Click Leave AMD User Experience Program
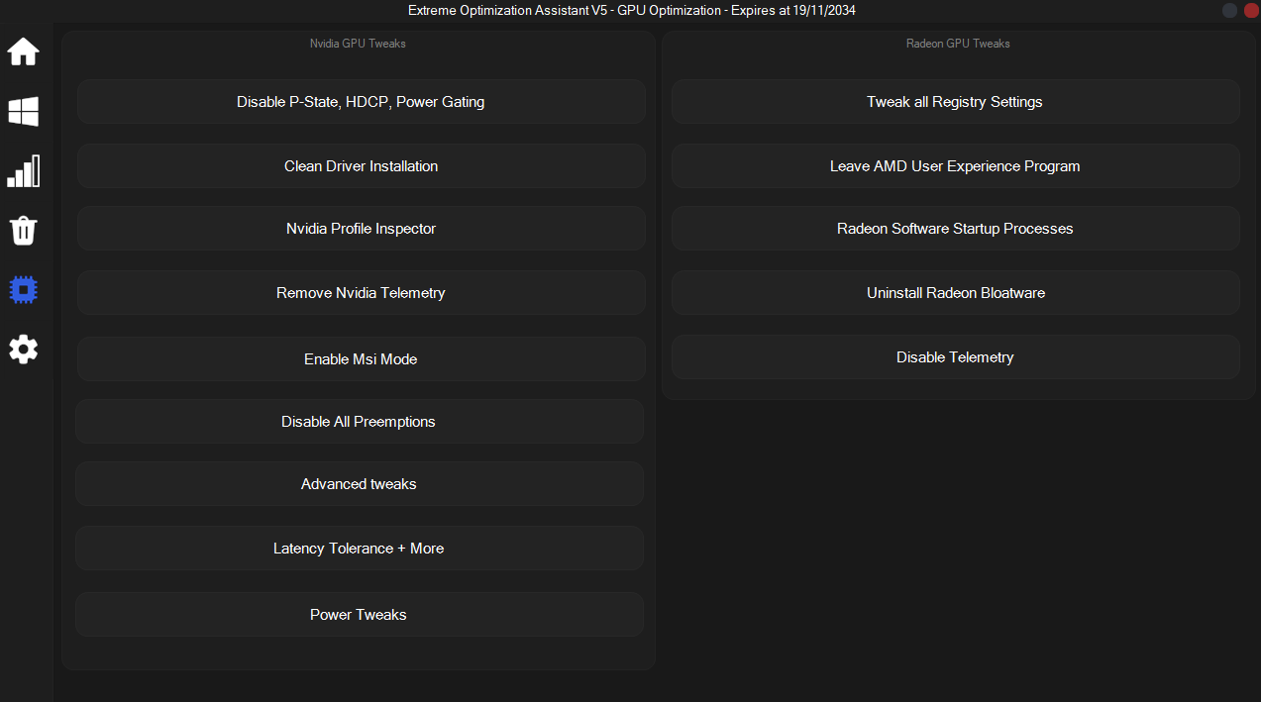 click(x=955, y=166)
